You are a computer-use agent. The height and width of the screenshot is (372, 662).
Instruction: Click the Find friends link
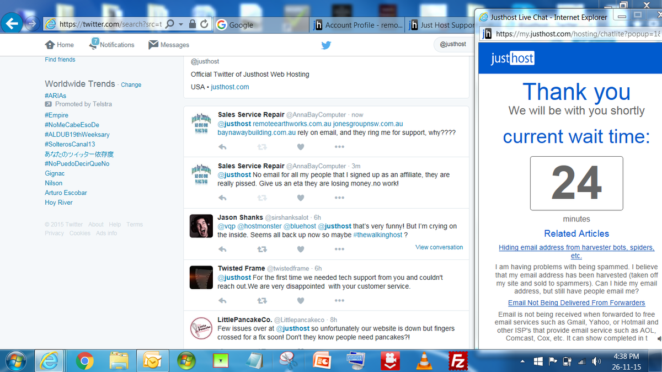(60, 60)
